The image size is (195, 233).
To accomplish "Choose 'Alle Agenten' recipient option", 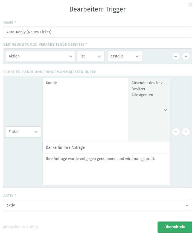I will click(142, 95).
